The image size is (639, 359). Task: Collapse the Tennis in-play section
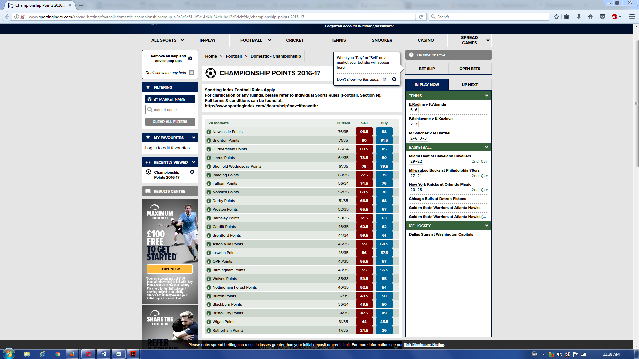coord(486,96)
